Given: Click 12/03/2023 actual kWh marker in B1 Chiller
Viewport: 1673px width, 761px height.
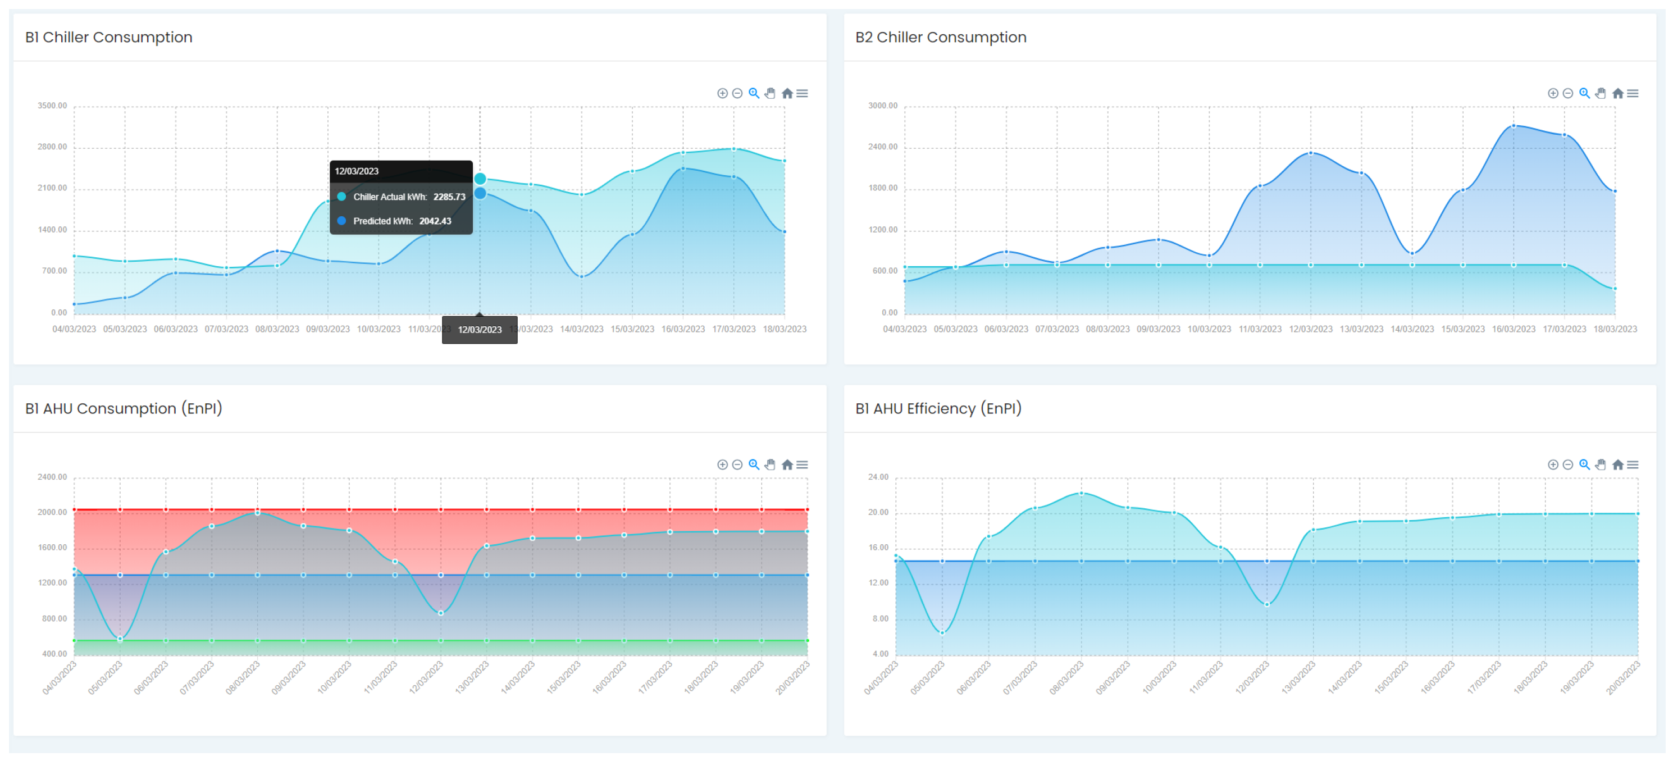Looking at the screenshot, I should tap(480, 179).
